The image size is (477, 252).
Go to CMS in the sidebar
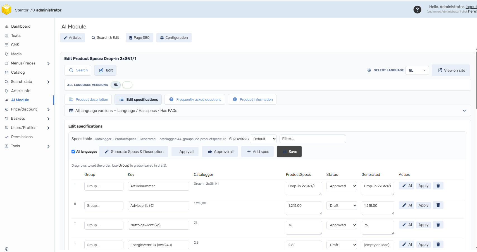[15, 45]
